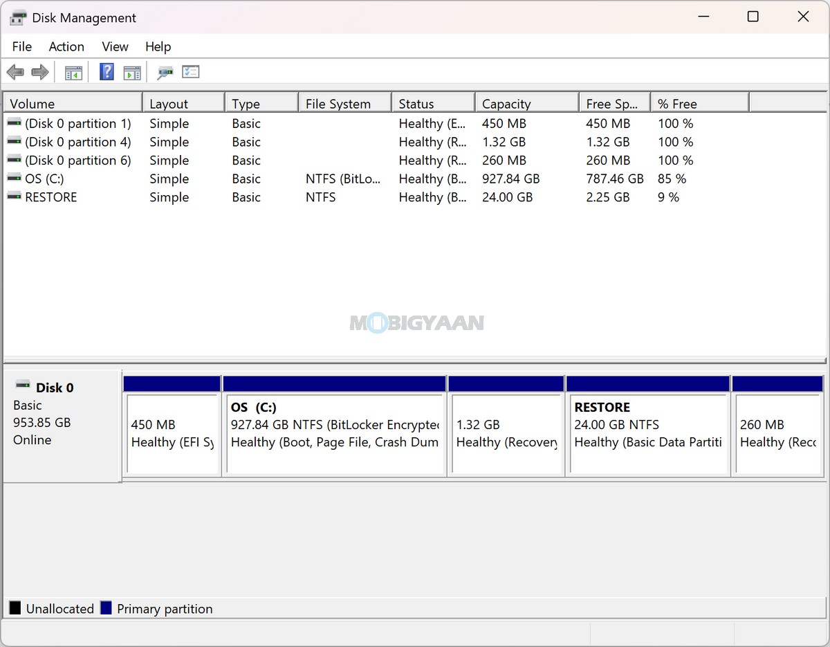Image resolution: width=830 pixels, height=647 pixels.
Task: Click the Forward arrow toolbar icon
Action: (40, 72)
